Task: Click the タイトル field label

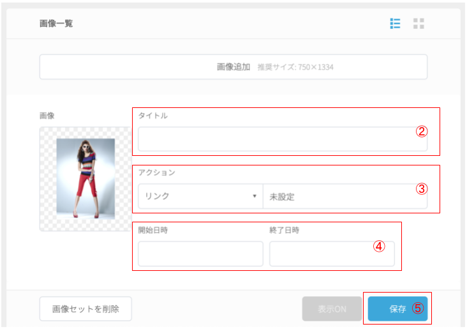Action: point(152,116)
